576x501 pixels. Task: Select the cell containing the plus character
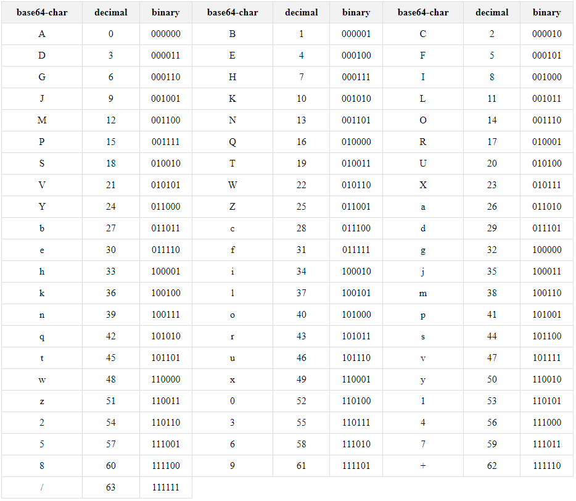[423, 466]
